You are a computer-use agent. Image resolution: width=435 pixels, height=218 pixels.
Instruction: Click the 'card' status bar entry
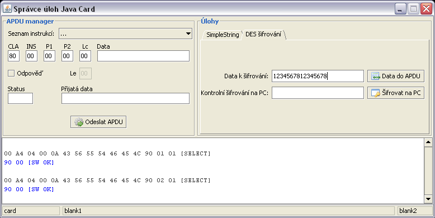(31, 211)
